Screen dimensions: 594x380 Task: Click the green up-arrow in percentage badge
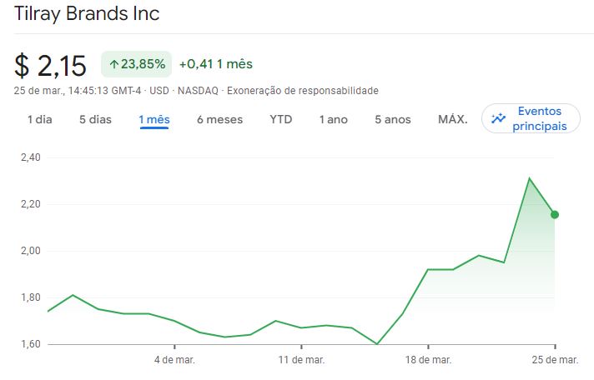[x=113, y=64]
